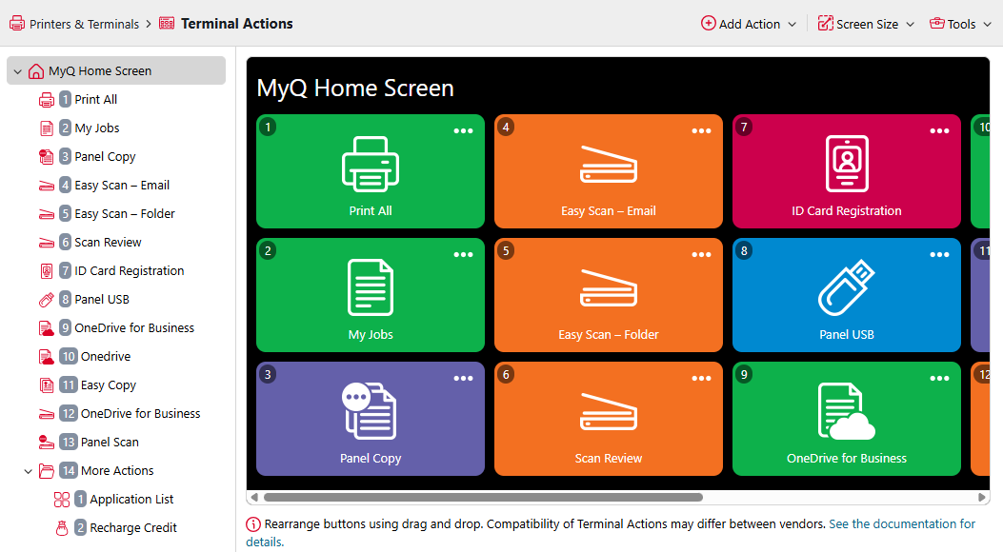Click the Panel Scan icon in the tree
This screenshot has width=1003, height=552.
47,443
